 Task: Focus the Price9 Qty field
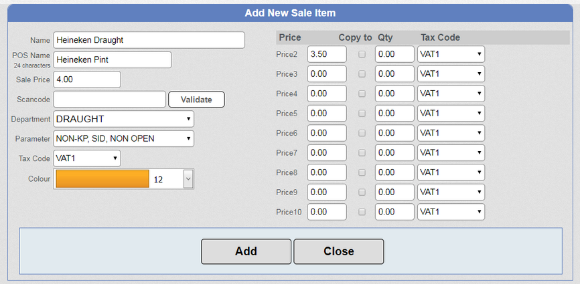click(394, 192)
